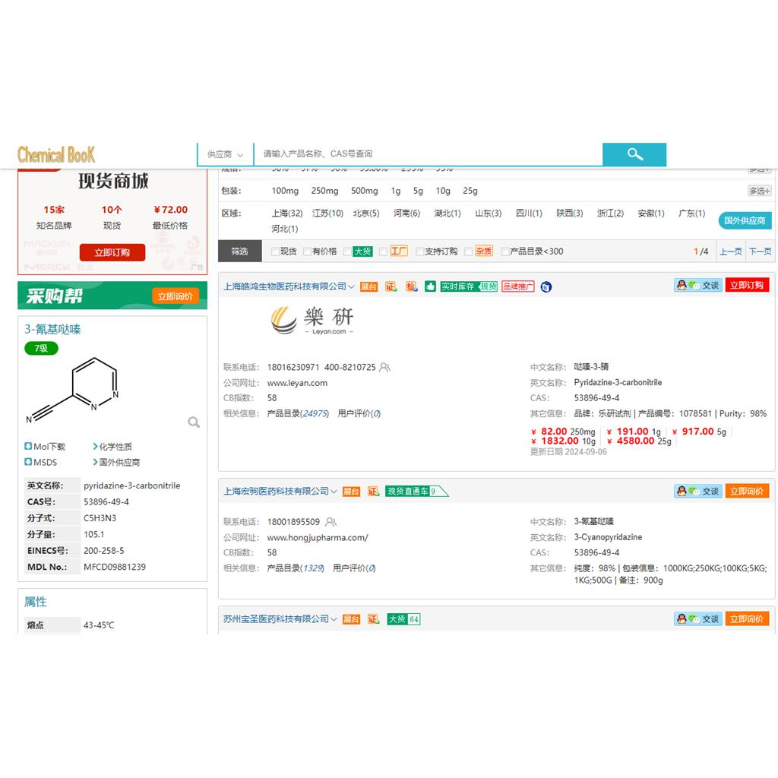This screenshot has height=778, width=778.
Task: Click the red 立即订购 button for 上海皓鸿
Action: coord(747,286)
